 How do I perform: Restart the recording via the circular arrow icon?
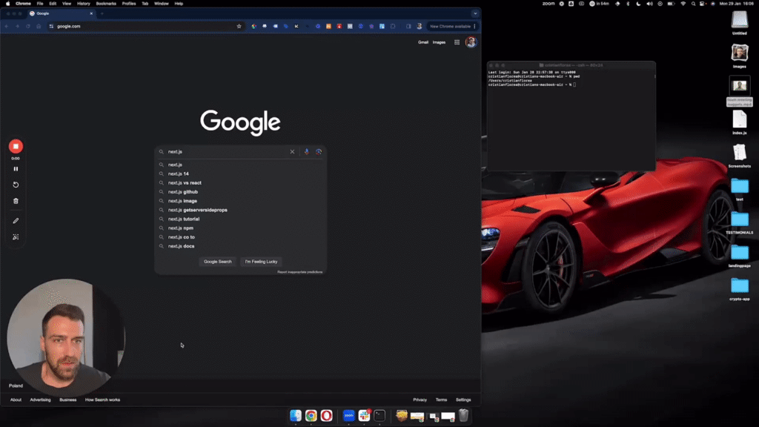16,185
